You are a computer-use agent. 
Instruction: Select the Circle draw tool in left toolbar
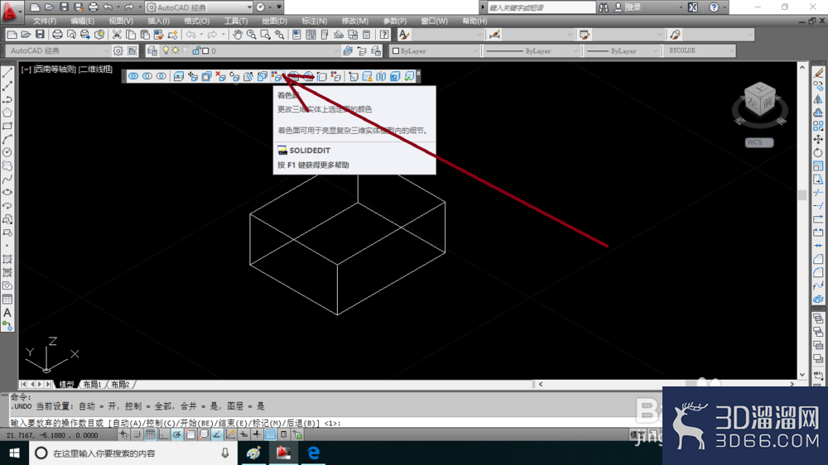(7, 152)
